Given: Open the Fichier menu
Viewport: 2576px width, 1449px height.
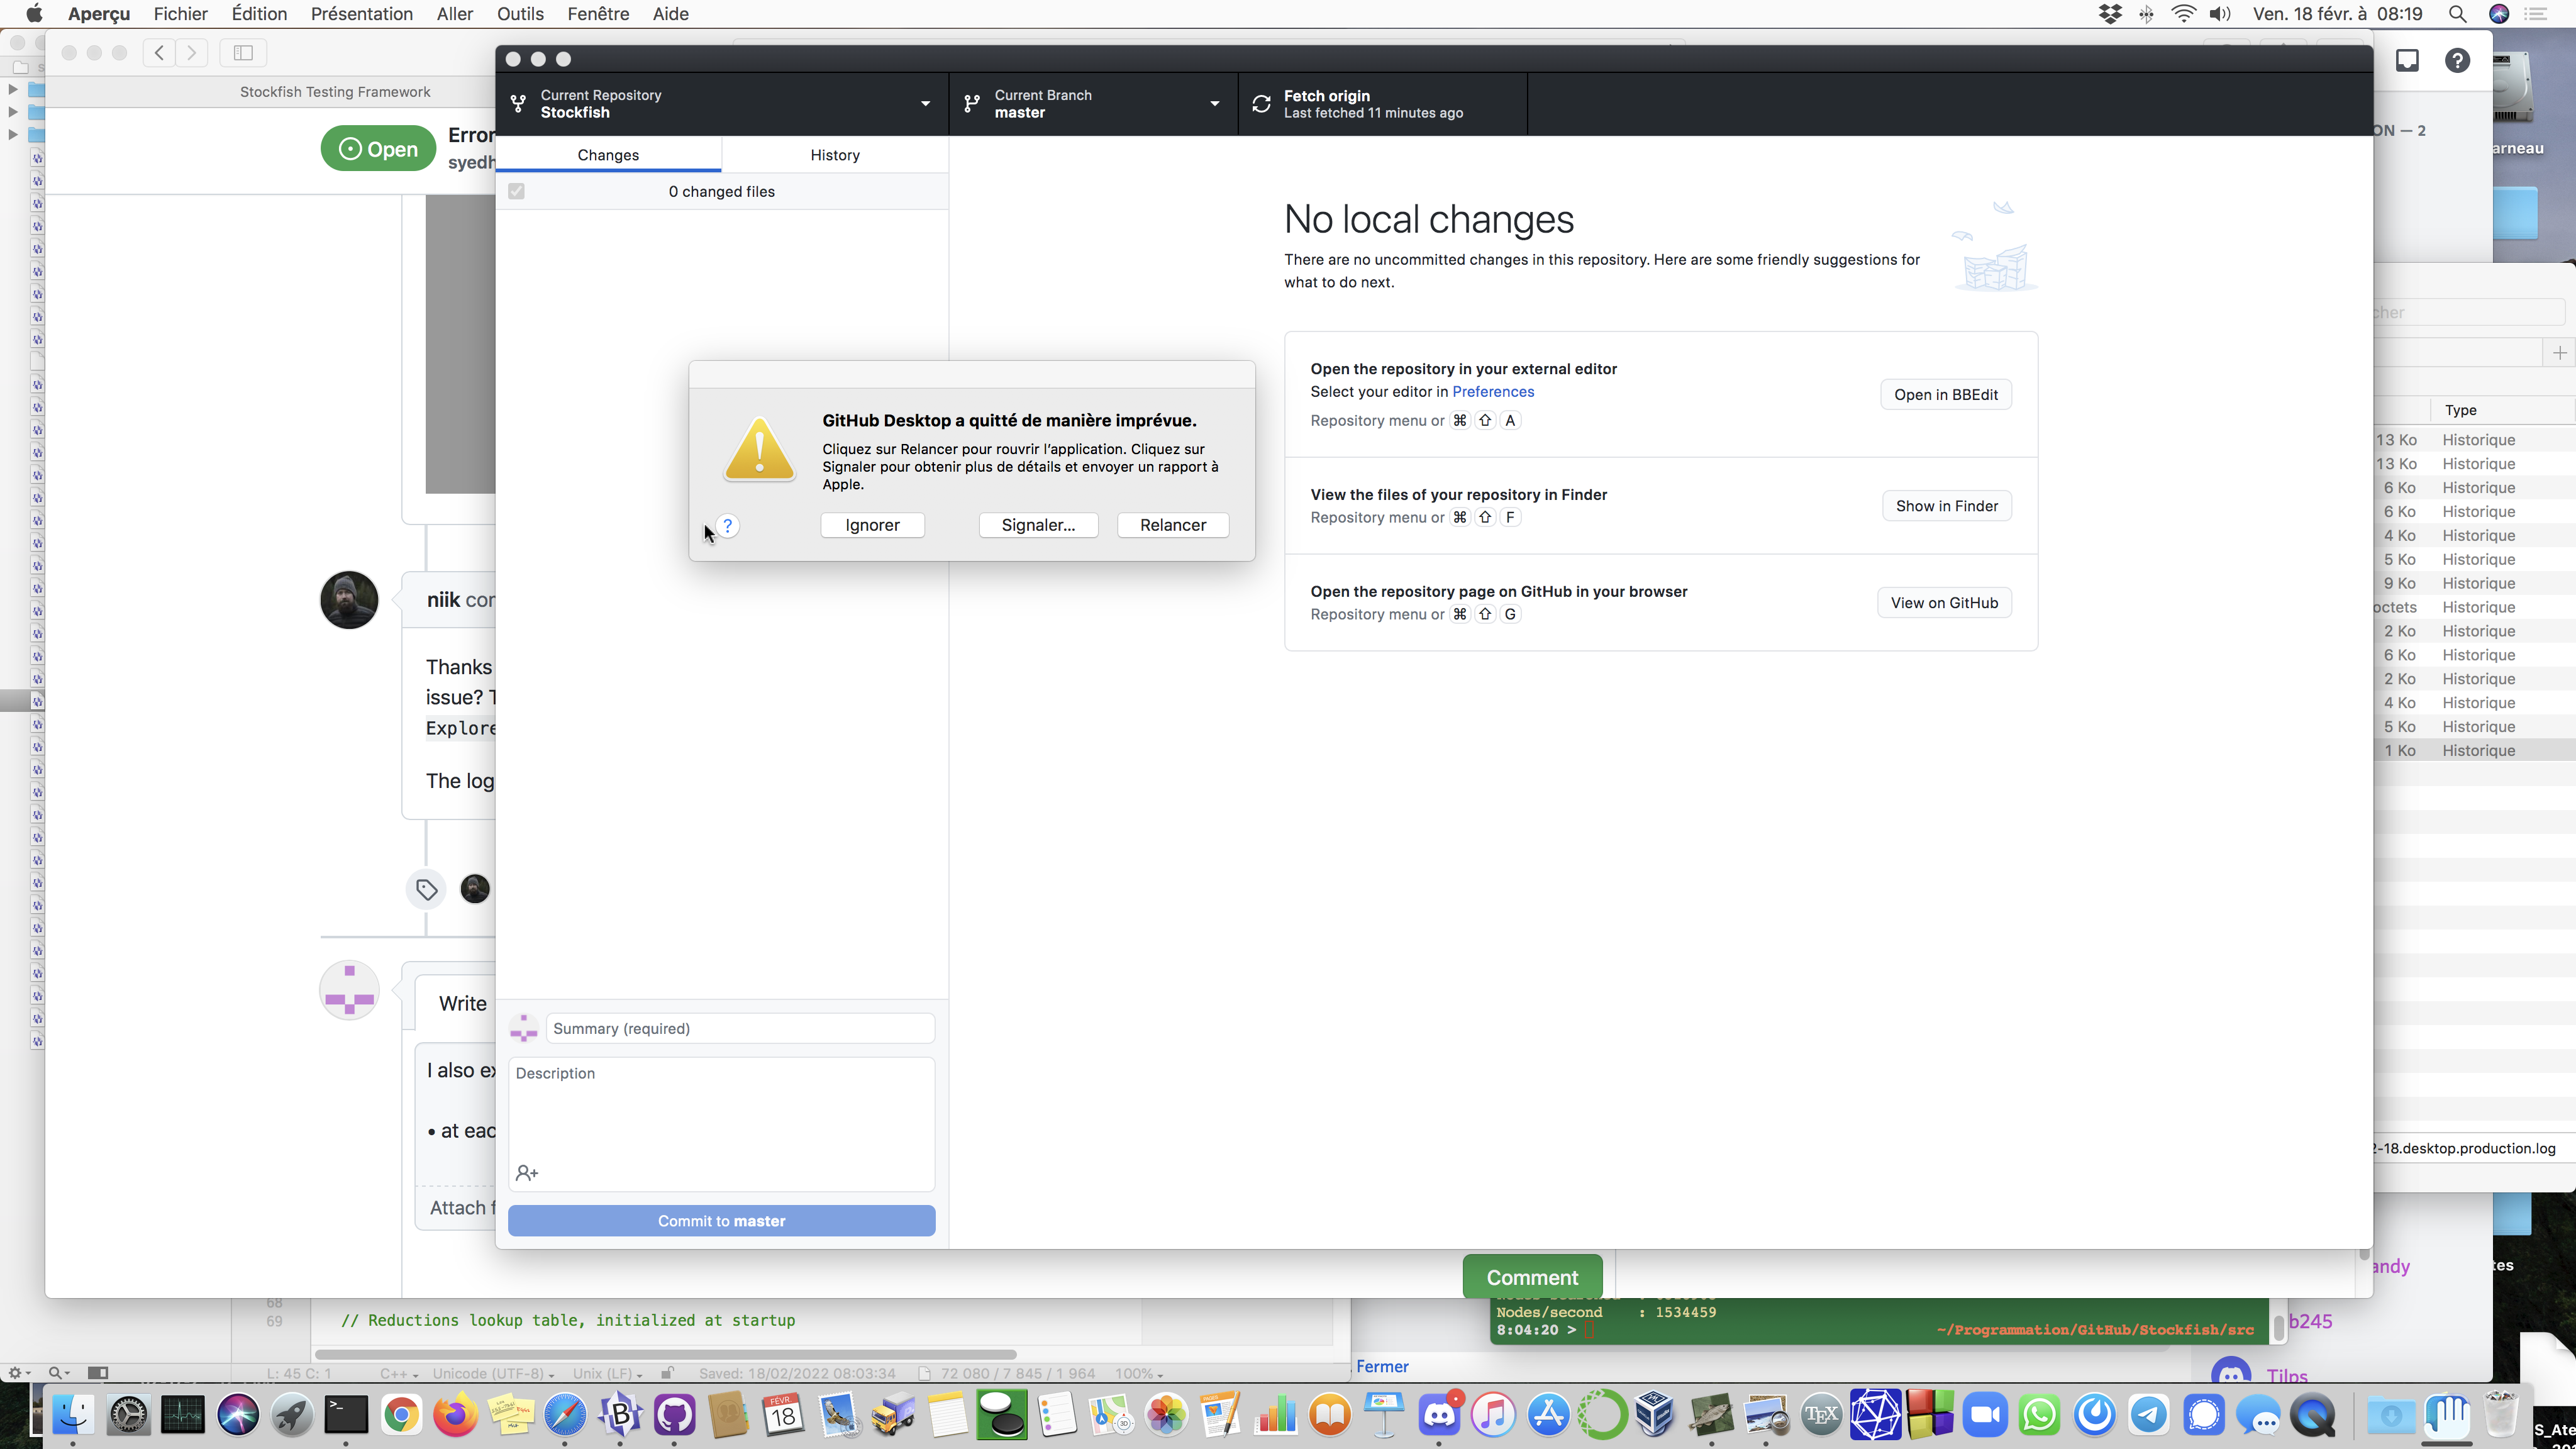Looking at the screenshot, I should point(180,14).
